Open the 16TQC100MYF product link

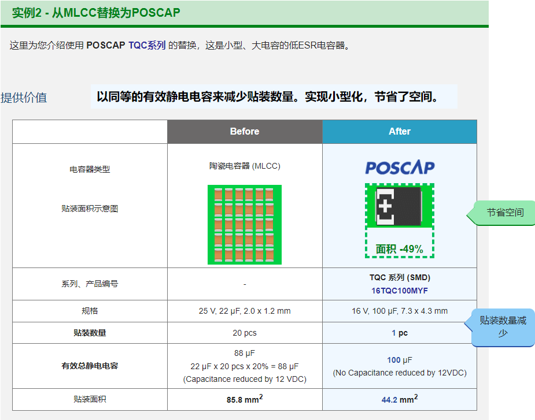[x=400, y=291]
